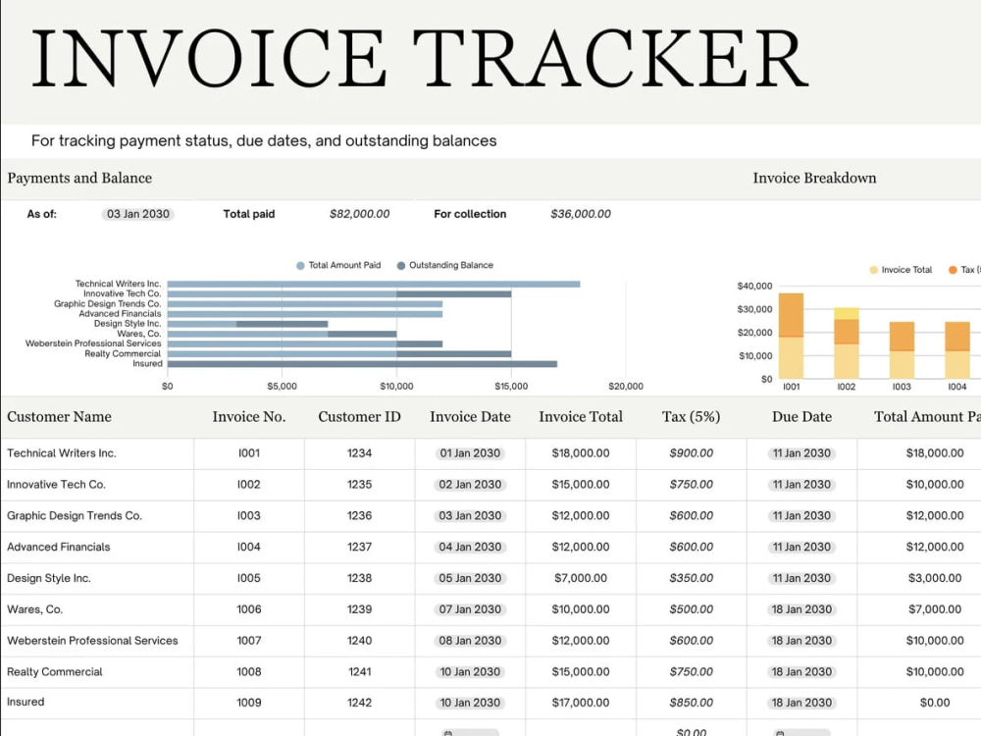The width and height of the screenshot is (981, 736).
Task: Select customer ID 1235 cell
Action: (360, 485)
